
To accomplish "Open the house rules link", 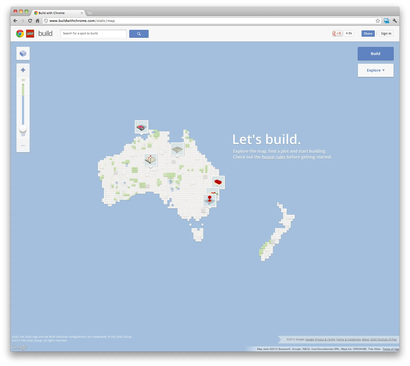I will click(274, 157).
